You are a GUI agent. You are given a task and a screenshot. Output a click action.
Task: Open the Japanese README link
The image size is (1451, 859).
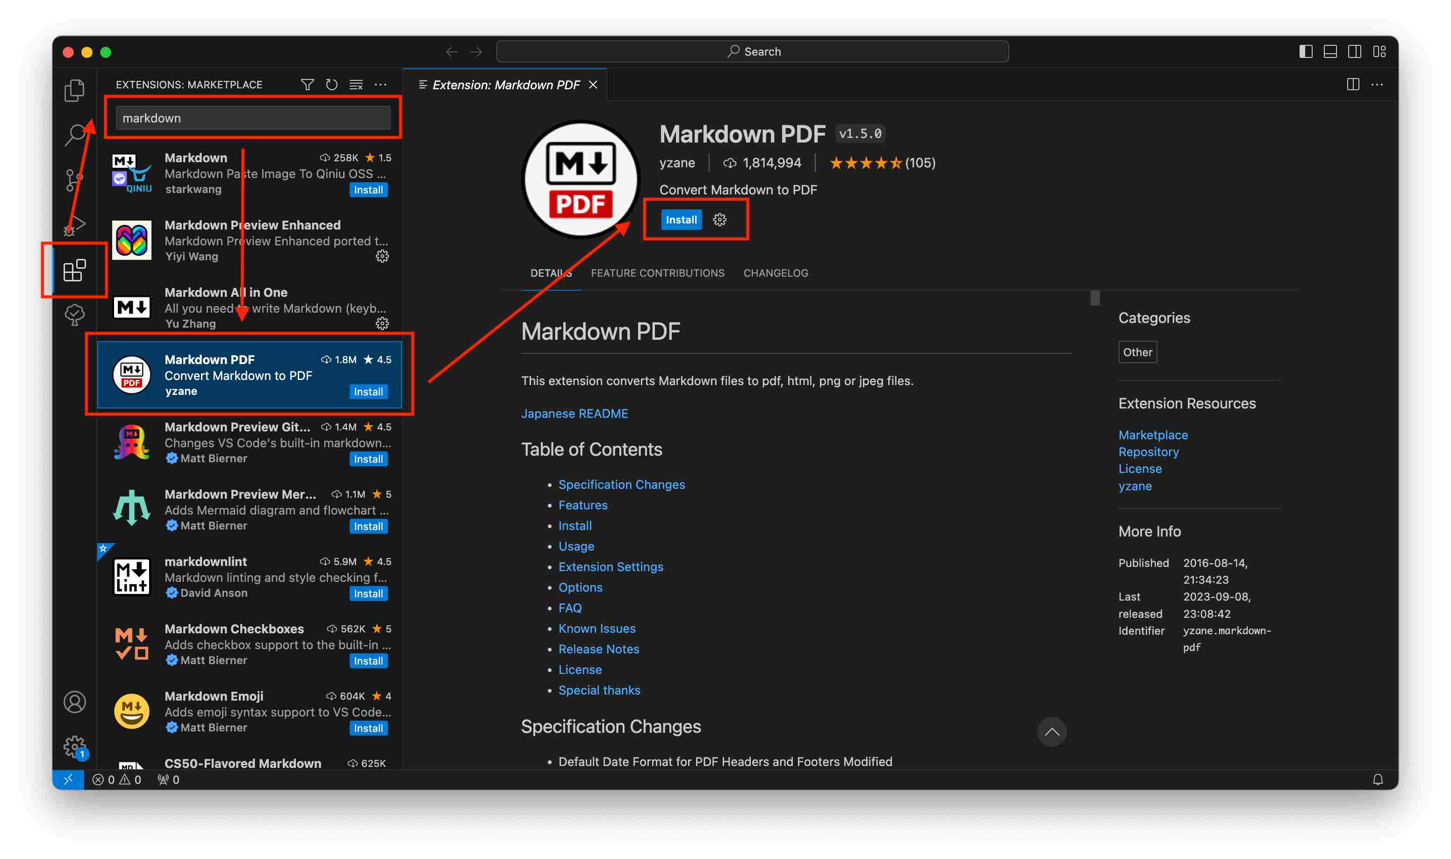574,413
